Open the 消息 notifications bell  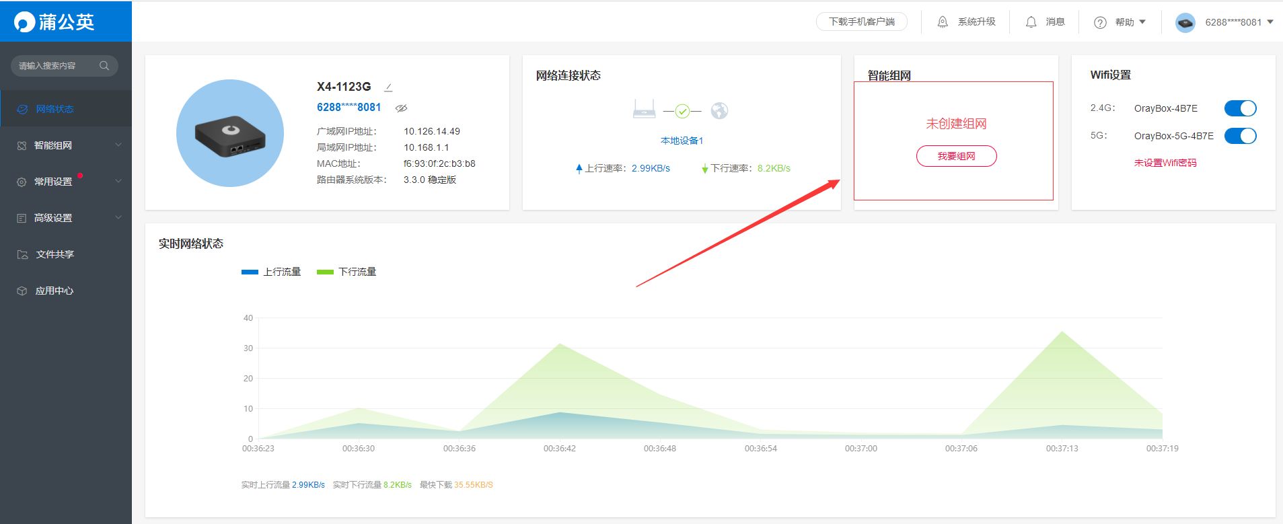click(x=1031, y=22)
